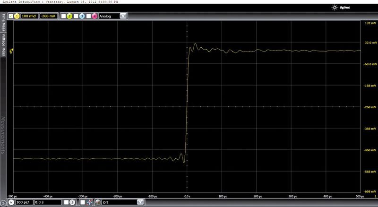Viewport: 378px width, 207px height.
Task: Click the 0.0 s time axis label
Action: [187, 197]
